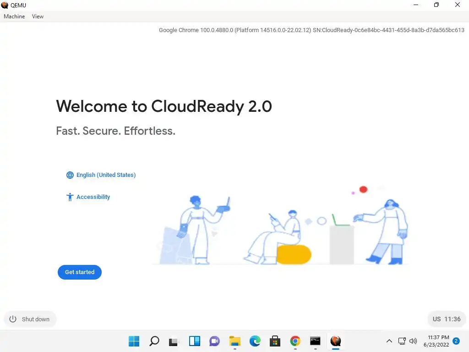
Task: Click the QEMU title bar app icon
Action: coord(5,5)
